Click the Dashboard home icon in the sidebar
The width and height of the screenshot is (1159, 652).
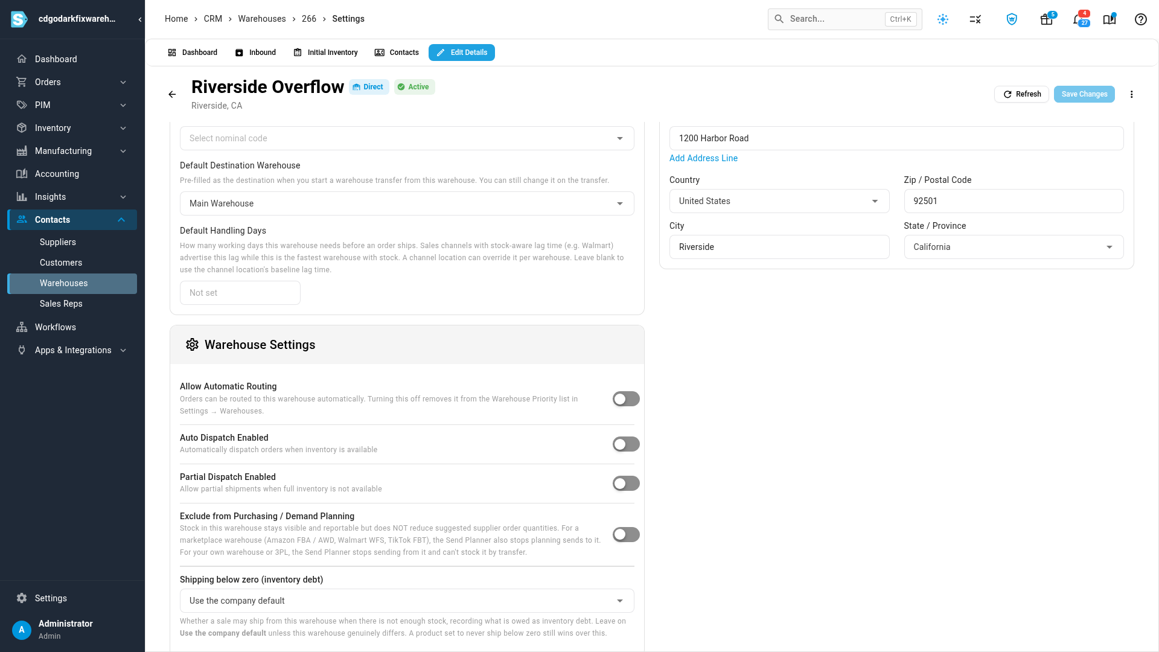coord(22,59)
